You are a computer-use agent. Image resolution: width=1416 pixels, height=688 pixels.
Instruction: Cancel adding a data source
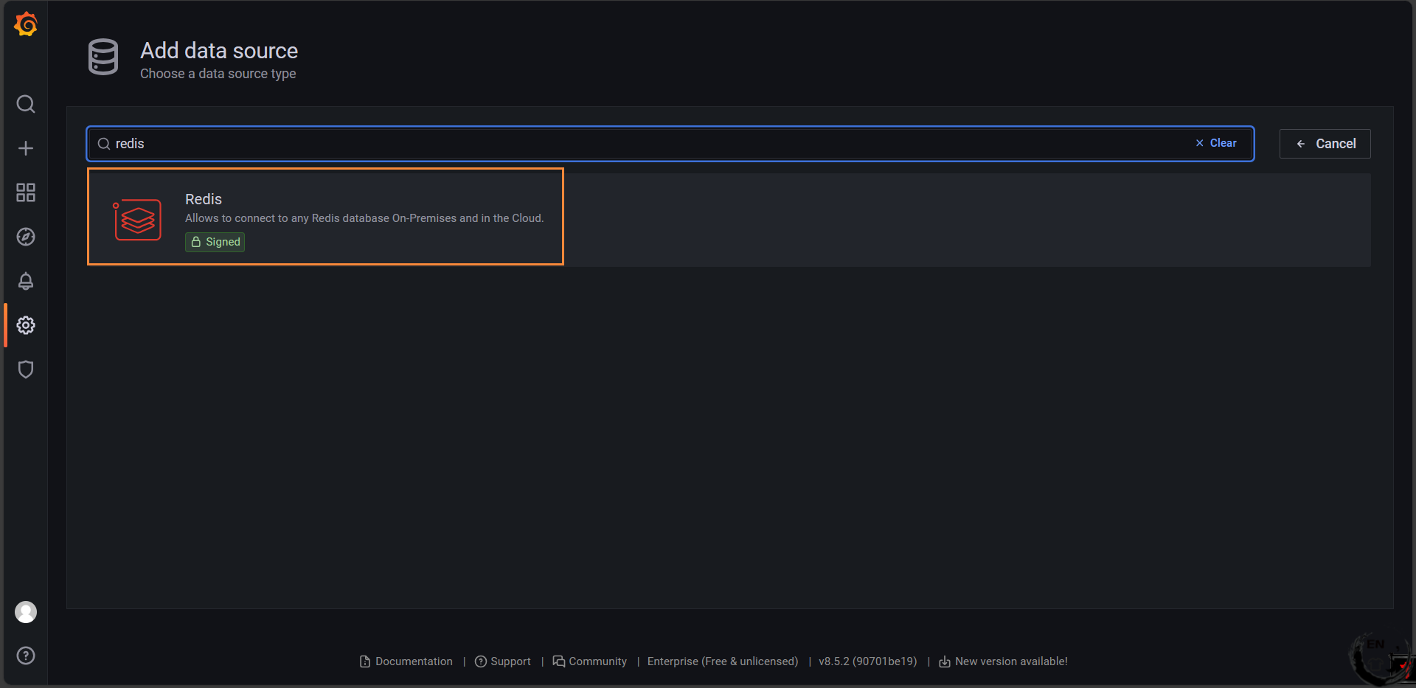[1325, 144]
